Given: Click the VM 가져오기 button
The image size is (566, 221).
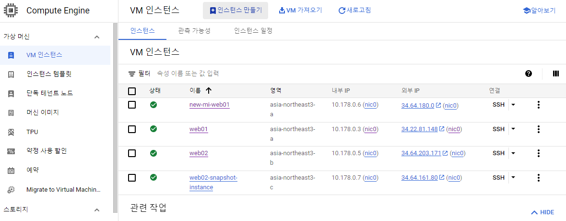Looking at the screenshot, I should pos(300,11).
